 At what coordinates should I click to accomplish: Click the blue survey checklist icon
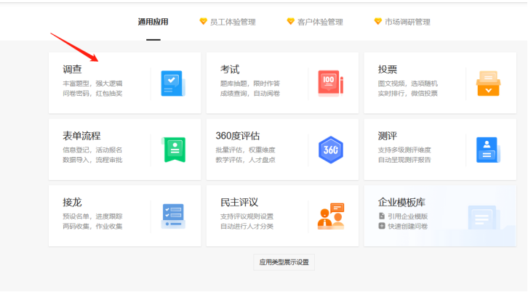click(x=173, y=84)
